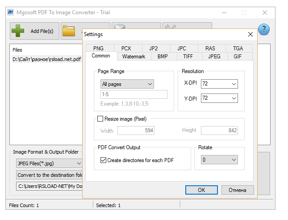Image resolution: width=288 pixels, height=220 pixels.
Task: Click the yellow folder toolbar icon
Action: pyautogui.click(x=69, y=31)
